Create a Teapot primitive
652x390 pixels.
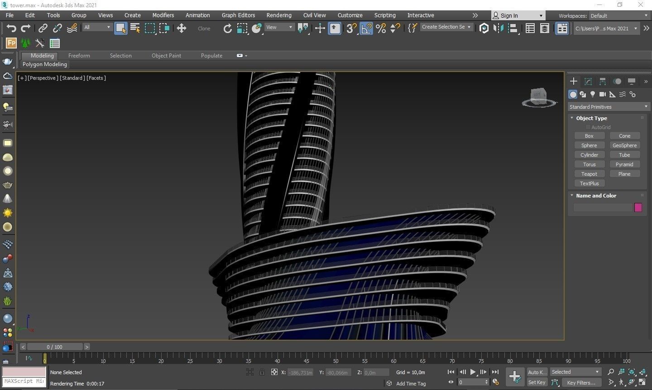(x=589, y=174)
